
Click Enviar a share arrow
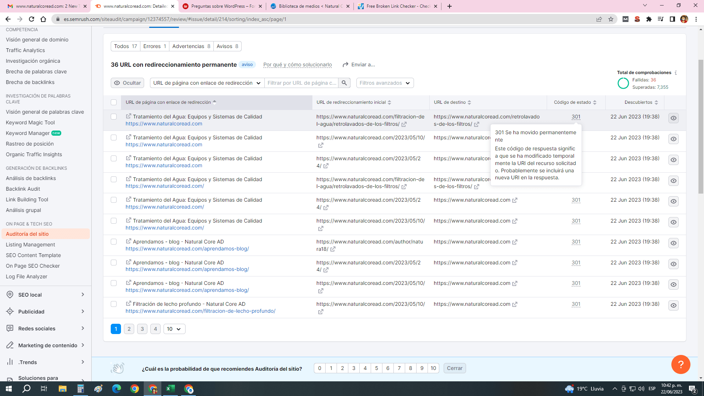(x=345, y=65)
